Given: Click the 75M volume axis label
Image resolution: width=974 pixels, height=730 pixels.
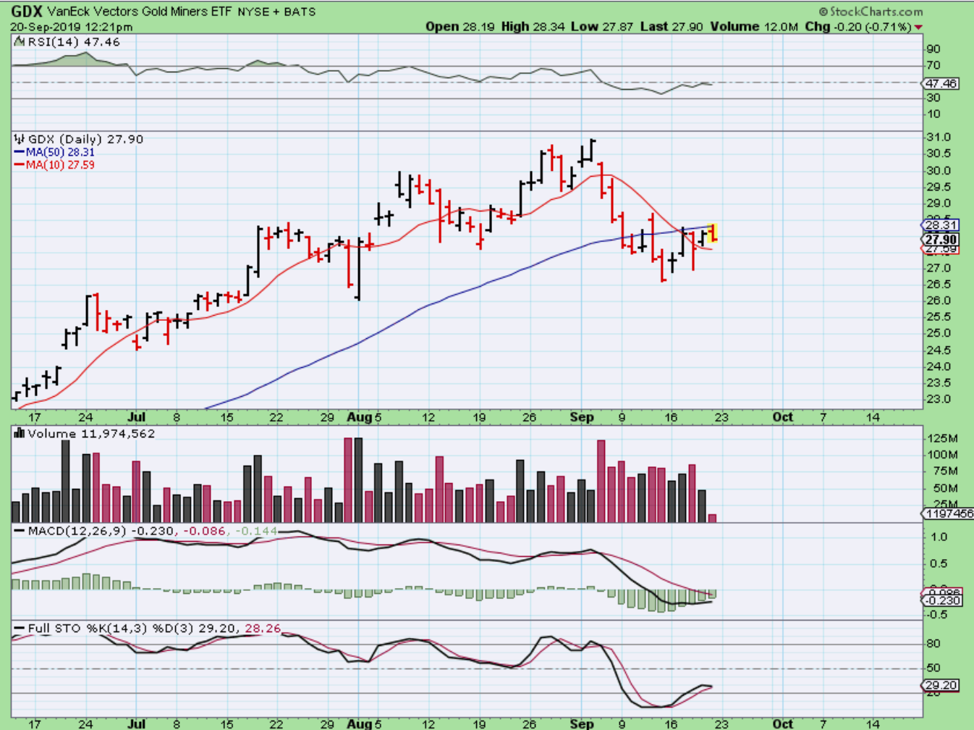Looking at the screenshot, I should pyautogui.click(x=945, y=471).
